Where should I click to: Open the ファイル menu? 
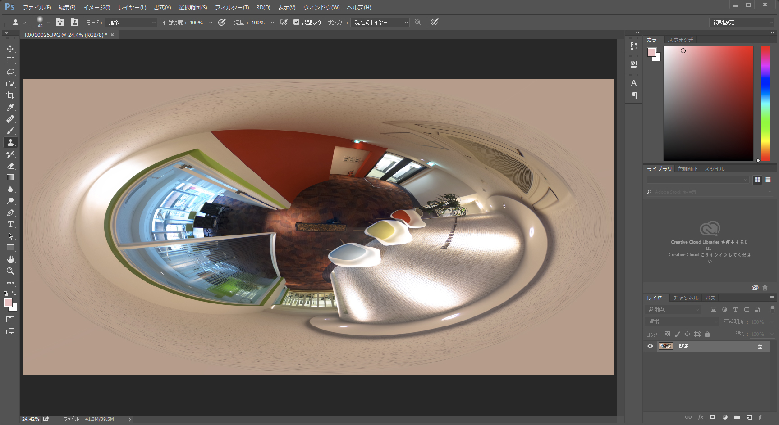point(37,8)
